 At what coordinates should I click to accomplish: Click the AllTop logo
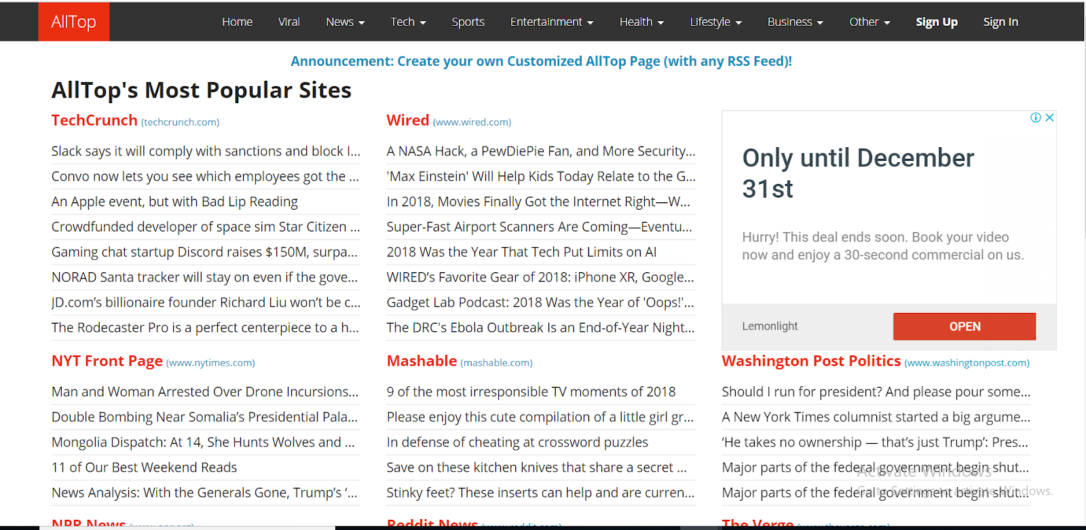[73, 22]
